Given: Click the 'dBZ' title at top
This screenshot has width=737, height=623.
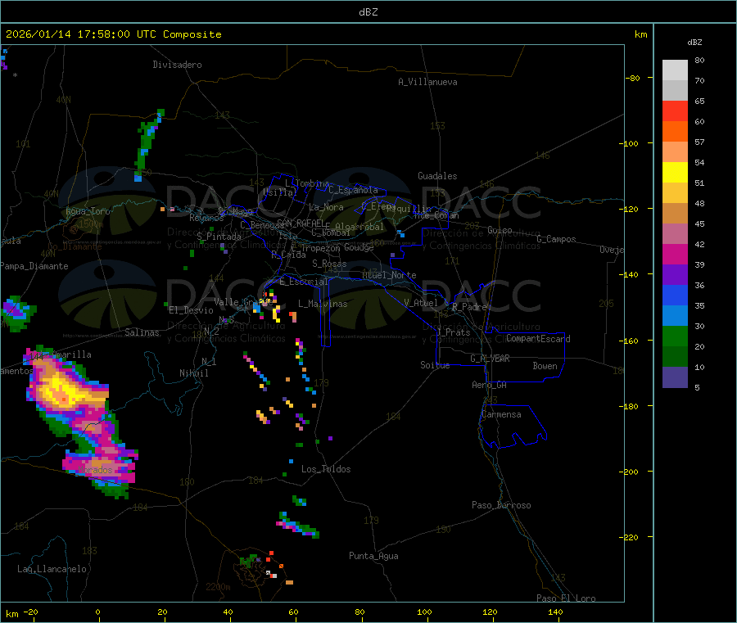Looking at the screenshot, I should click(368, 12).
